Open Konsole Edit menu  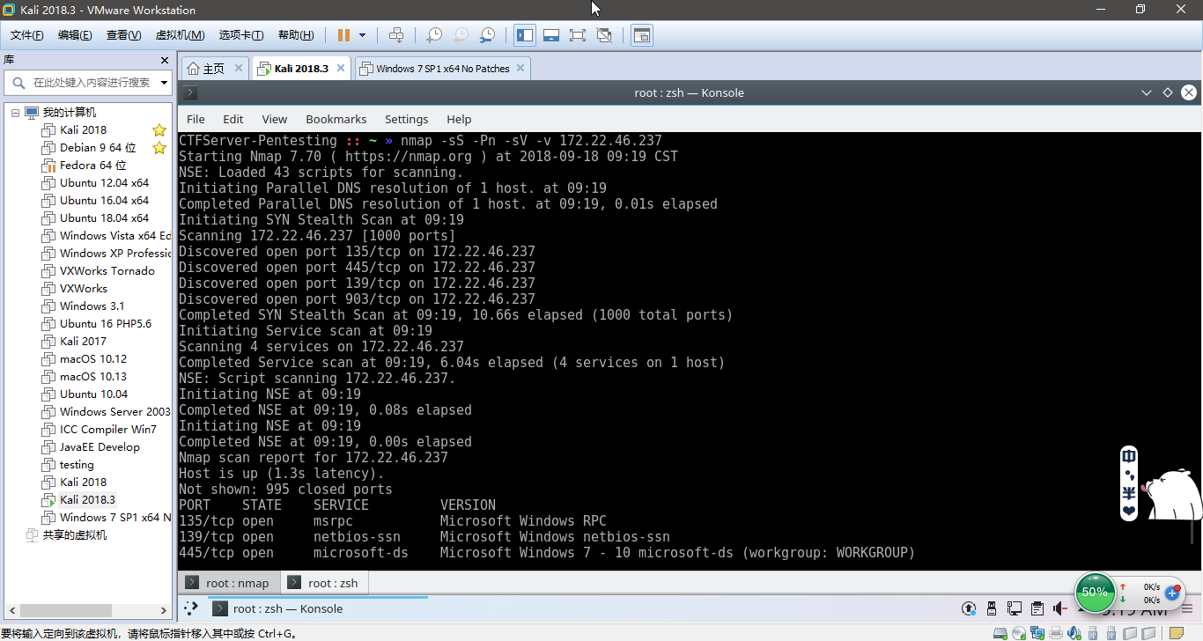[232, 119]
